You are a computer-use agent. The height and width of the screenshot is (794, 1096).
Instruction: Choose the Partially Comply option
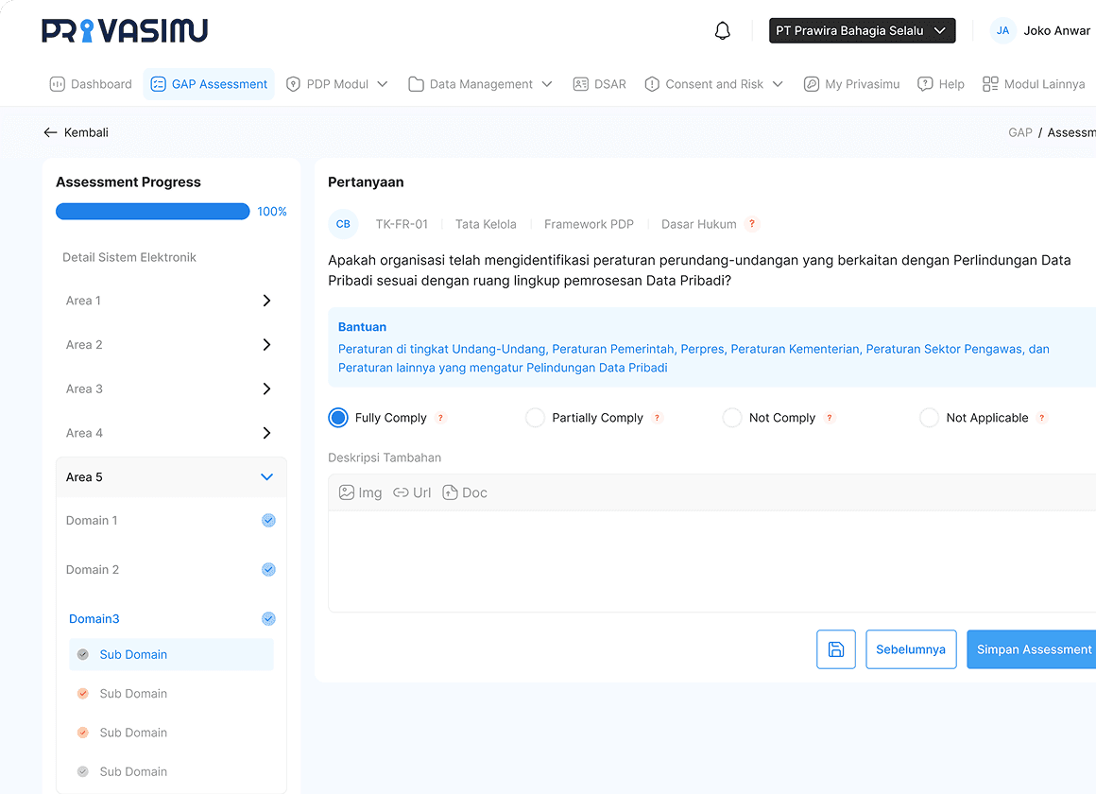click(535, 418)
